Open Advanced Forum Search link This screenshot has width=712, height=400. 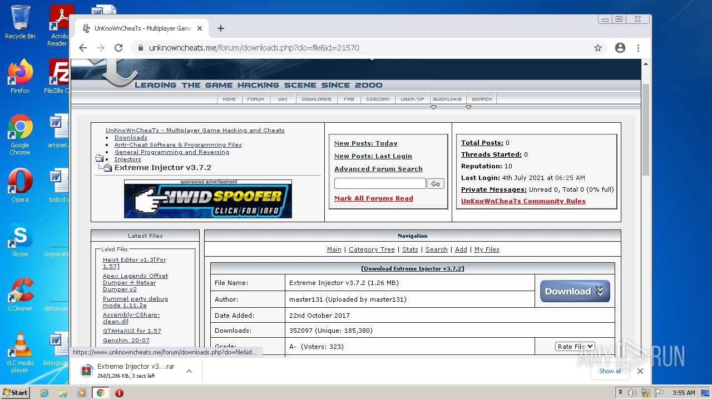[378, 169]
